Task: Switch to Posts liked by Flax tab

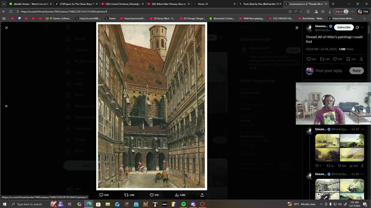Action: coord(260,4)
